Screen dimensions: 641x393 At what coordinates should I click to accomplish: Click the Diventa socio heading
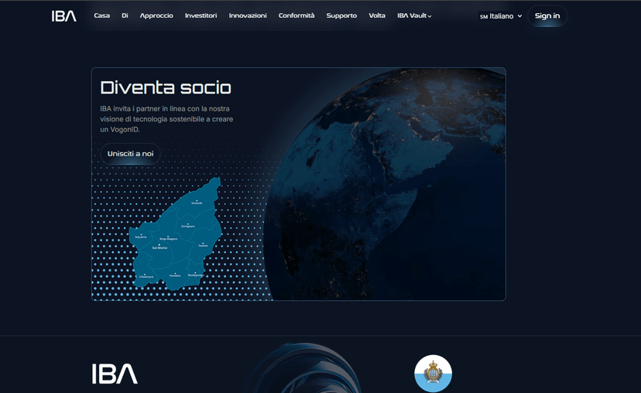click(166, 88)
